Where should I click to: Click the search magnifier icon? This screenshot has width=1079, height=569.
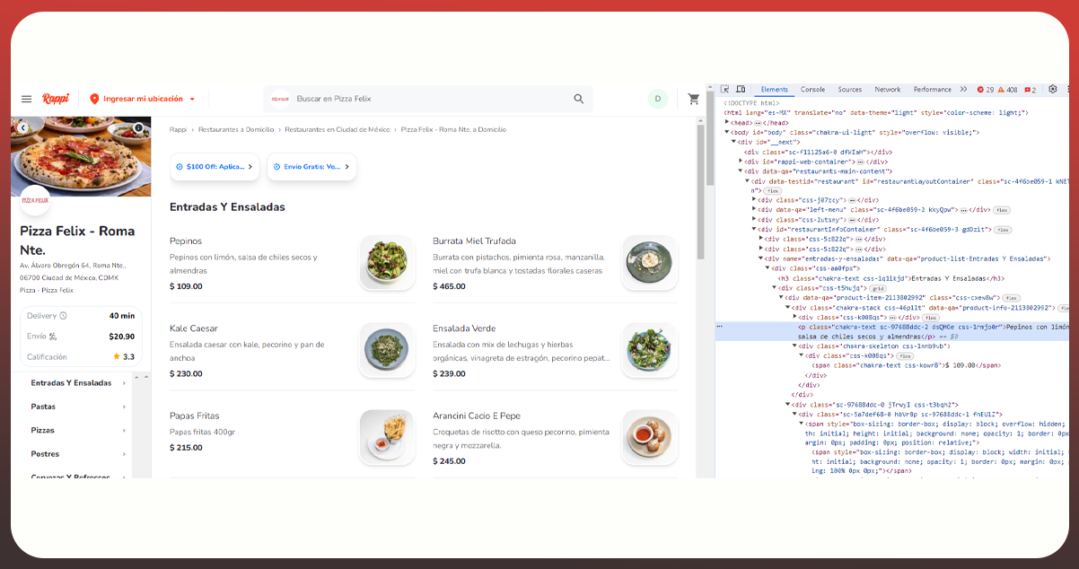579,99
